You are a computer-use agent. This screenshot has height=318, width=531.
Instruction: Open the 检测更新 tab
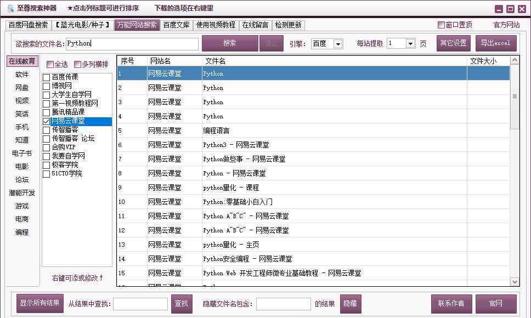288,25
